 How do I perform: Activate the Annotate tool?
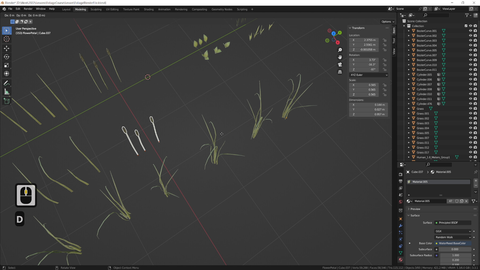[x=7, y=83]
